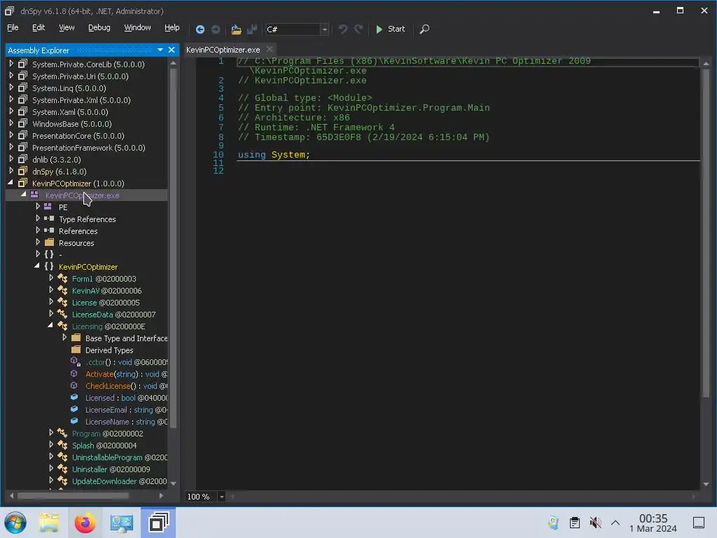Click the Save All toolbar icon
717x538 pixels.
point(251,29)
